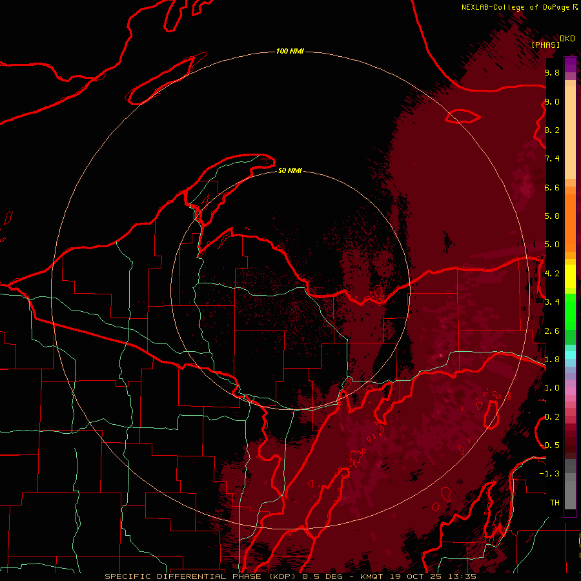The image size is (581, 581).
Task: Pick the cyan band of the color bar
Action: (570, 355)
